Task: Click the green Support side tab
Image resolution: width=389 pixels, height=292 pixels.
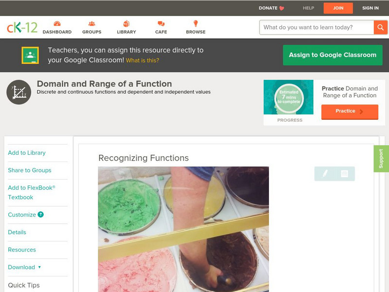Action: pyautogui.click(x=381, y=159)
